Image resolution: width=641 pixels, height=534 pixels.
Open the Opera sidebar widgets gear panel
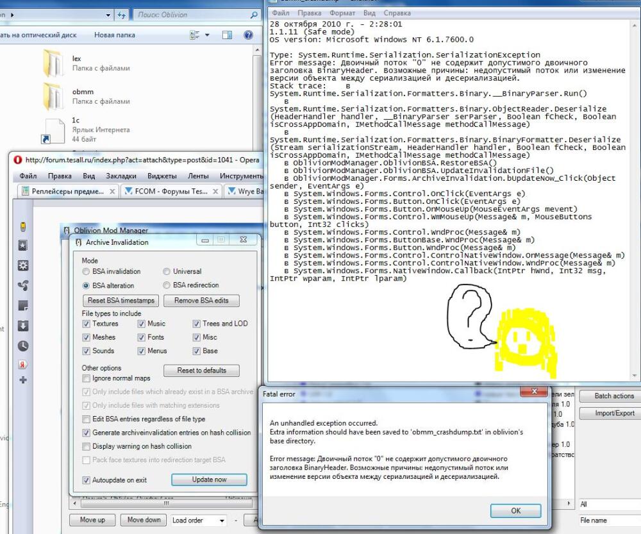pyautogui.click(x=23, y=265)
